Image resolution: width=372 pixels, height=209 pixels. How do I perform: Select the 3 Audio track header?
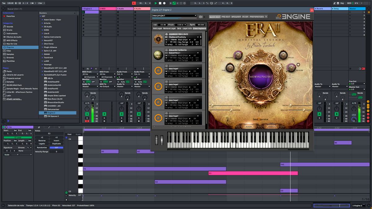(125, 9)
